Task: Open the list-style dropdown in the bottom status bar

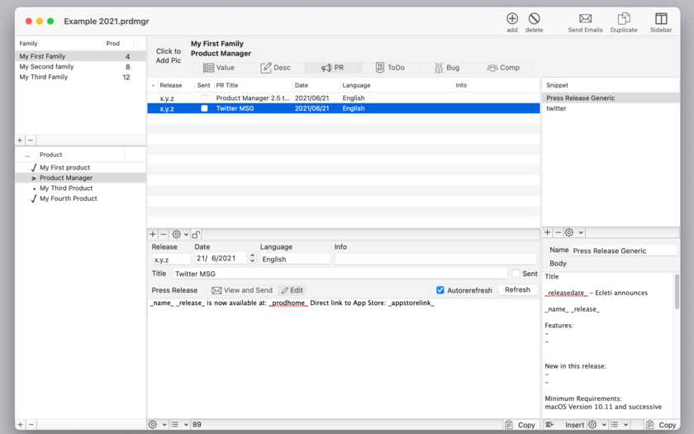Action: pos(180,425)
